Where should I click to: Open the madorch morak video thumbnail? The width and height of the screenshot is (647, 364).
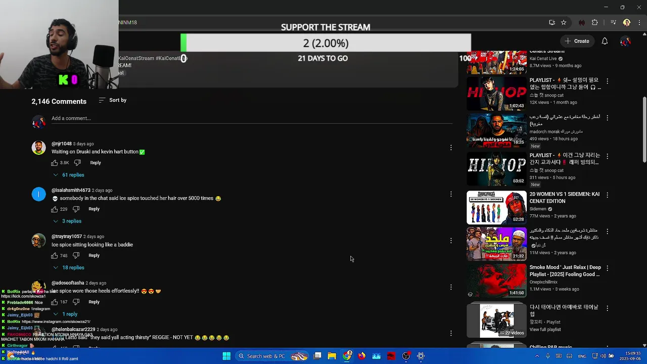click(496, 130)
